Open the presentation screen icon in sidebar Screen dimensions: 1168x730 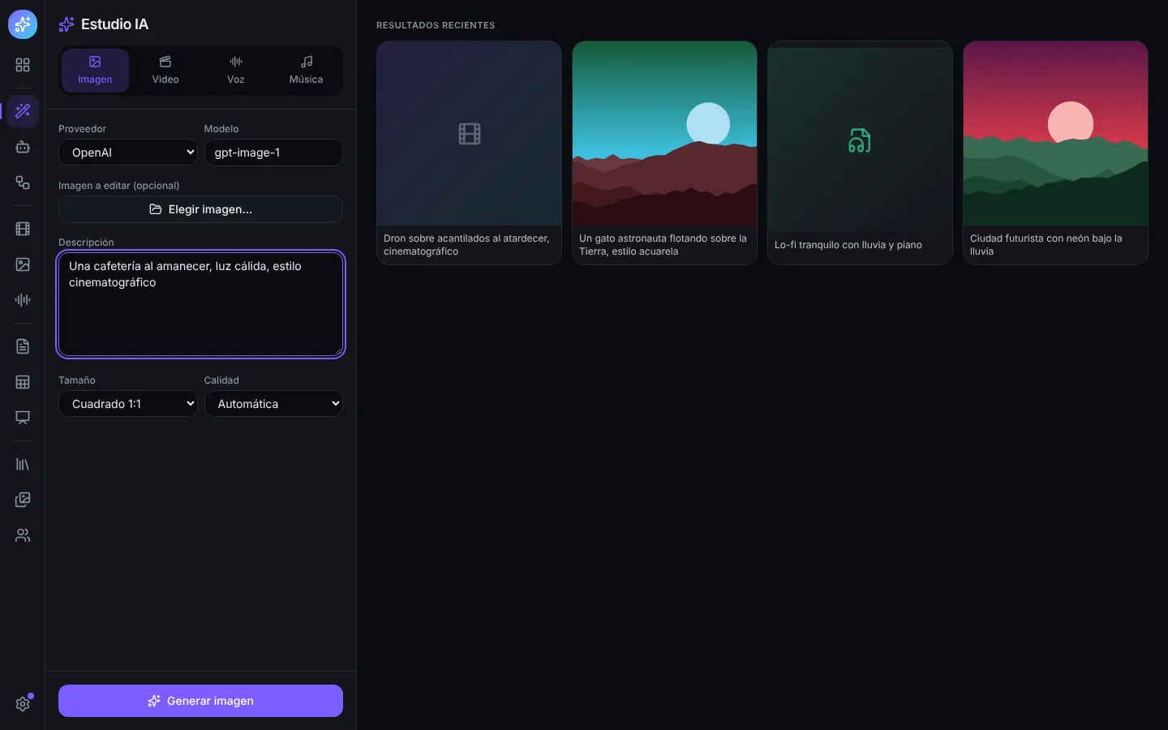coord(23,418)
